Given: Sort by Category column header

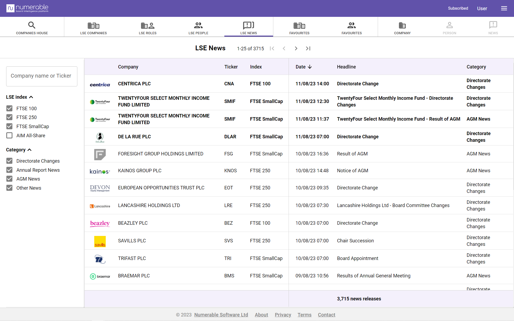Looking at the screenshot, I should pyautogui.click(x=476, y=67).
